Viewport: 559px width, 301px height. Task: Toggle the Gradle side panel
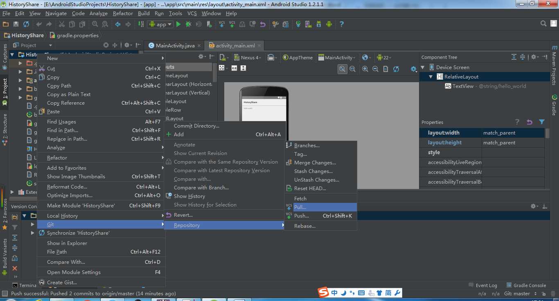point(554,105)
